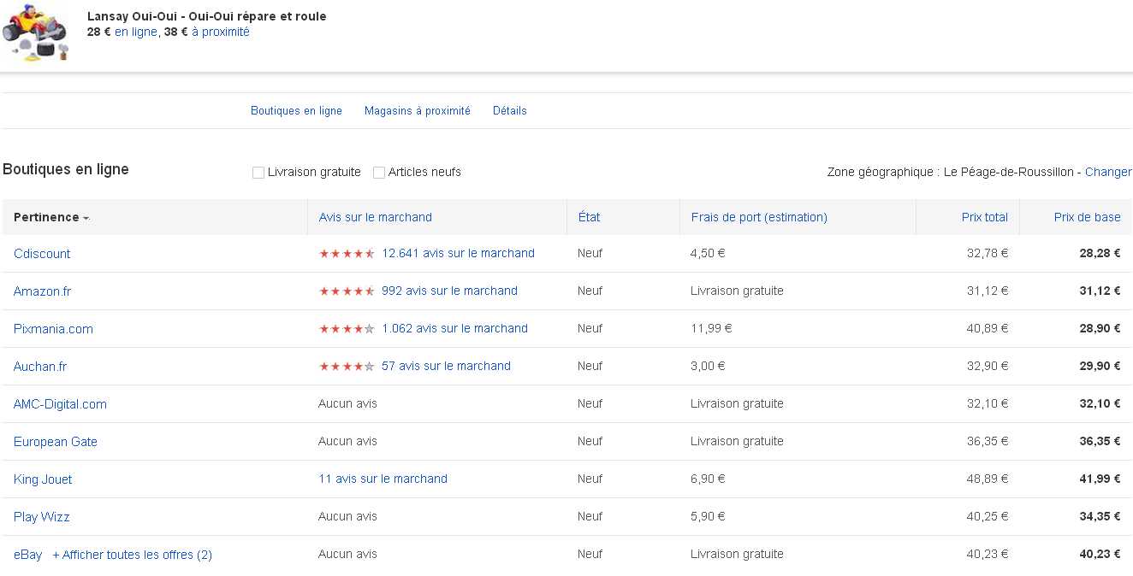Image resolution: width=1133 pixels, height=576 pixels.
Task: Click Auchan.fr star rating icons
Action: click(347, 367)
